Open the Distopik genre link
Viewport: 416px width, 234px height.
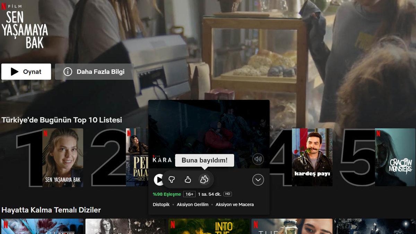tap(161, 205)
